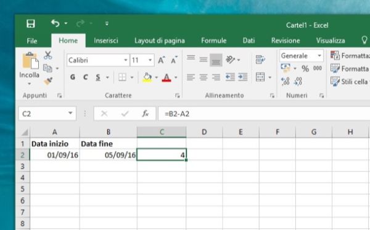Open the File tab
The image size is (370, 230).
32,41
